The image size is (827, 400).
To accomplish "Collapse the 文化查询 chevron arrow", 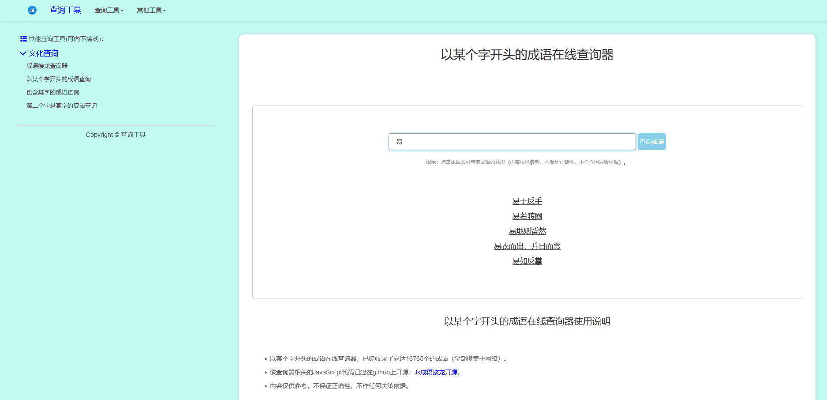I will click(x=23, y=53).
